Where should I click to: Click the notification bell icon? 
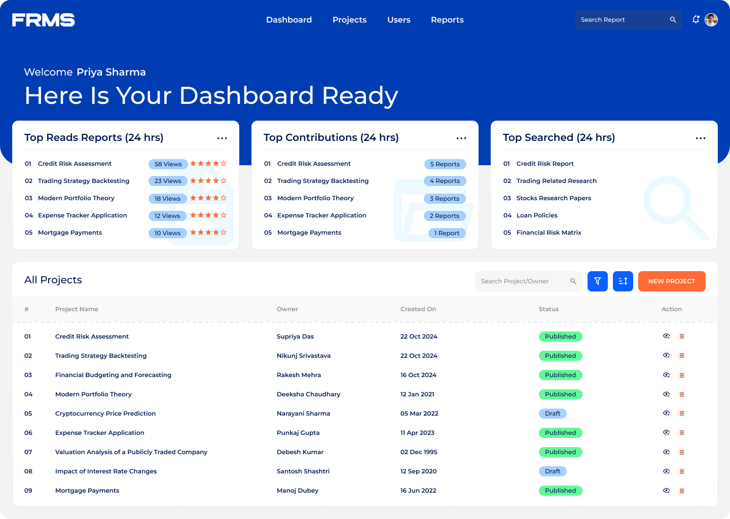(696, 20)
